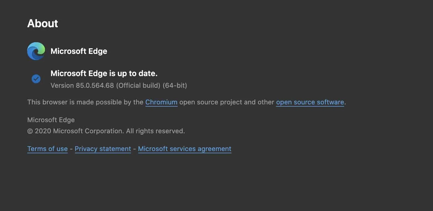433x211 pixels.
Task: Click the blue up-to-date checkmark icon
Action: point(36,79)
